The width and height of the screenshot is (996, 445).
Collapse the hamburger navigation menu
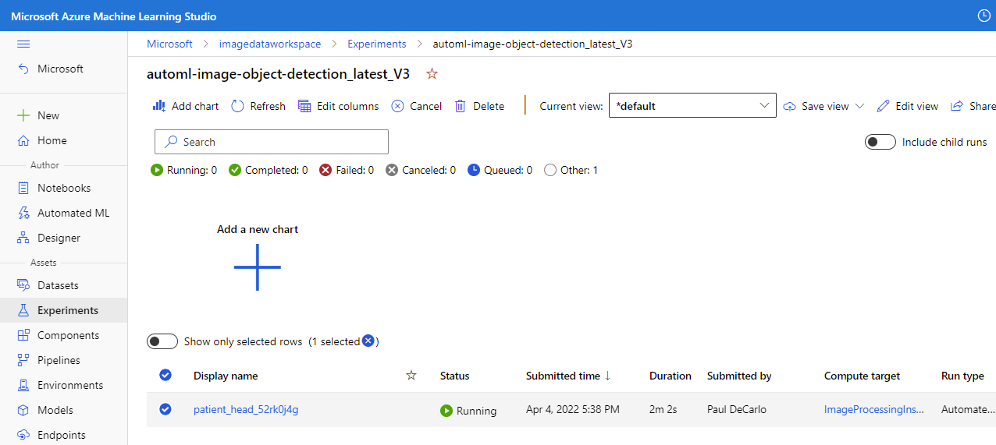tap(23, 44)
